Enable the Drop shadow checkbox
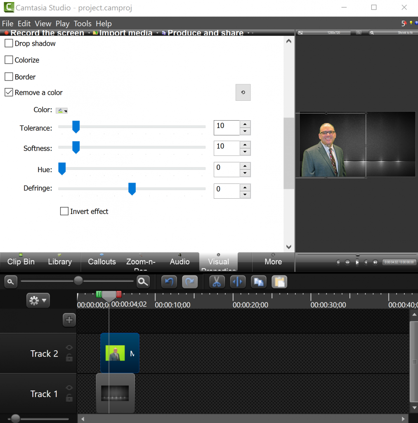The image size is (418, 423). point(9,43)
